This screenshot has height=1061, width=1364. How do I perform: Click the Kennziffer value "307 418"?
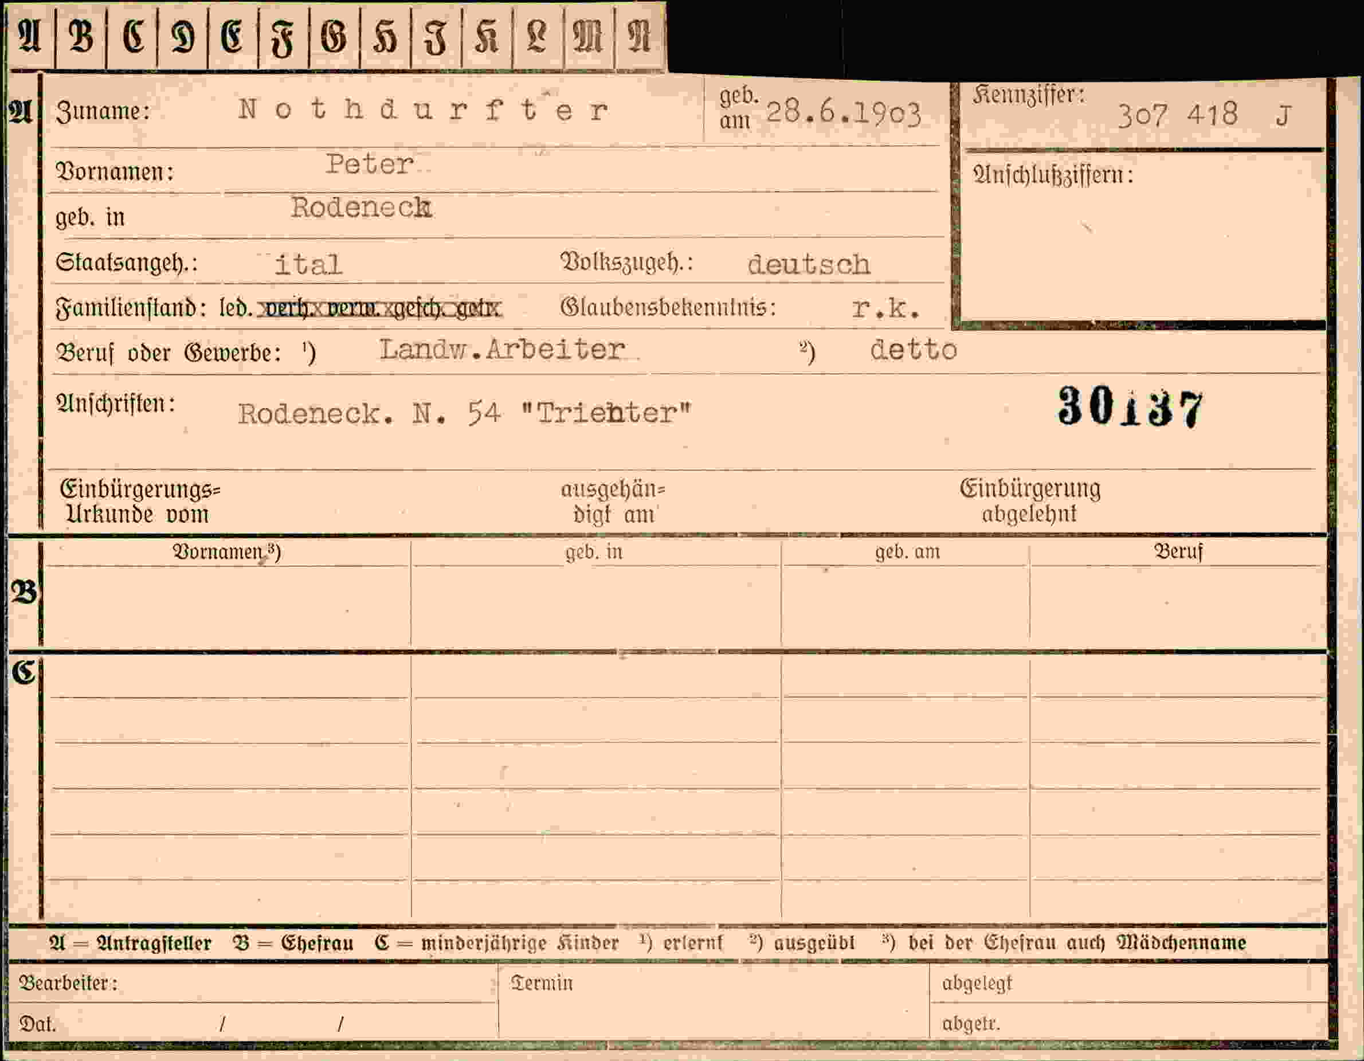1177,115
